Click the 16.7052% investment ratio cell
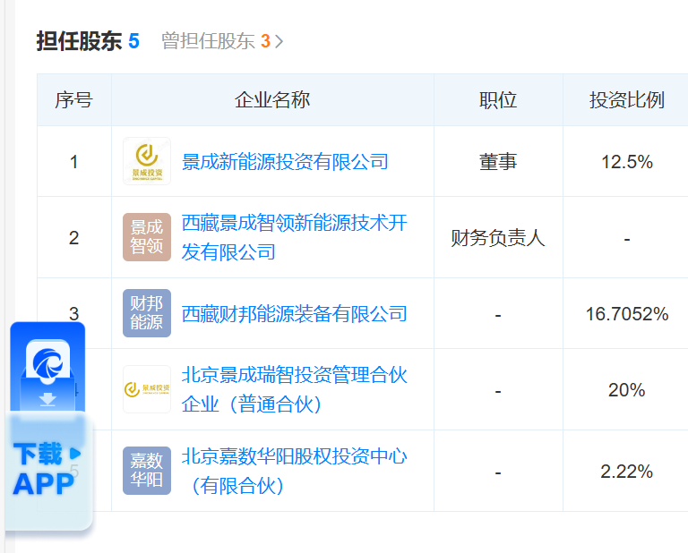The width and height of the screenshot is (688, 553). pyautogui.click(x=626, y=314)
